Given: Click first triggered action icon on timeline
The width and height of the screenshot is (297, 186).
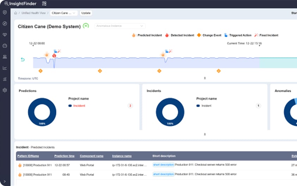Looking at the screenshot, I should click(55, 51).
